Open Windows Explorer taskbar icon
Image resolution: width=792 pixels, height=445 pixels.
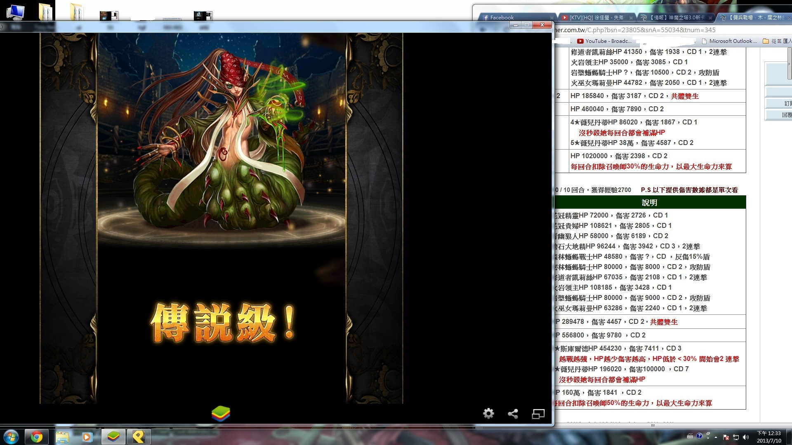62,437
